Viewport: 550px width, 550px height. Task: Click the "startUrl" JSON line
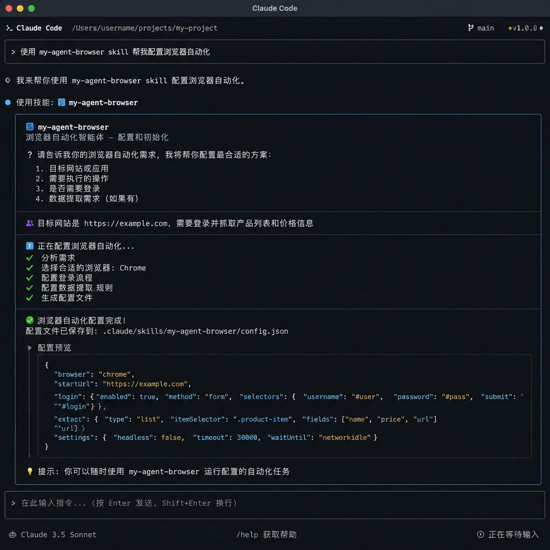pyautogui.click(x=122, y=383)
